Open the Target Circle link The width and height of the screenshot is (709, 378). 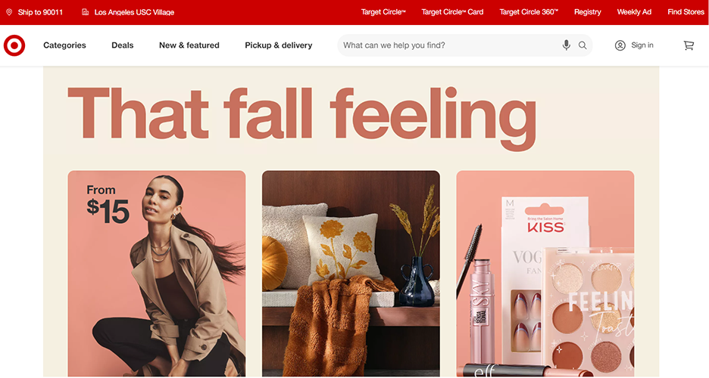tap(383, 12)
